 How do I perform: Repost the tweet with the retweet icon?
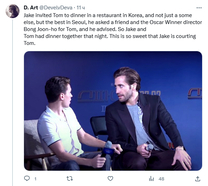coord(70,179)
